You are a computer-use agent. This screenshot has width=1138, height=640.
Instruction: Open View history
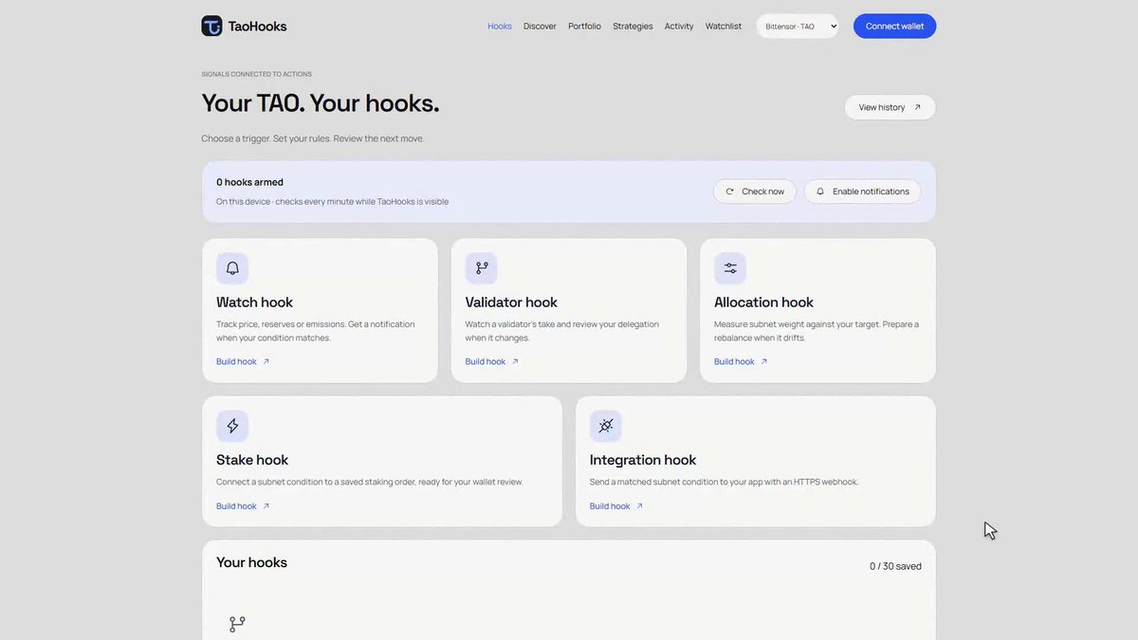[890, 107]
